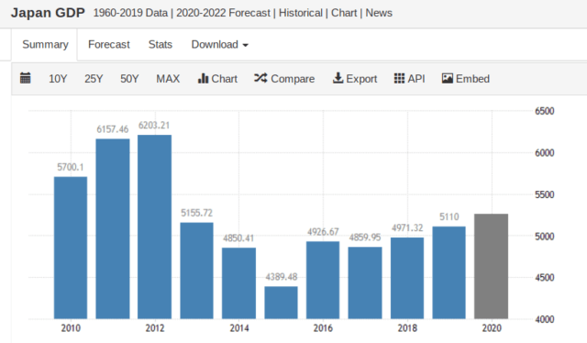
Task: Click the 4859.95 value label
Action: 365,238
